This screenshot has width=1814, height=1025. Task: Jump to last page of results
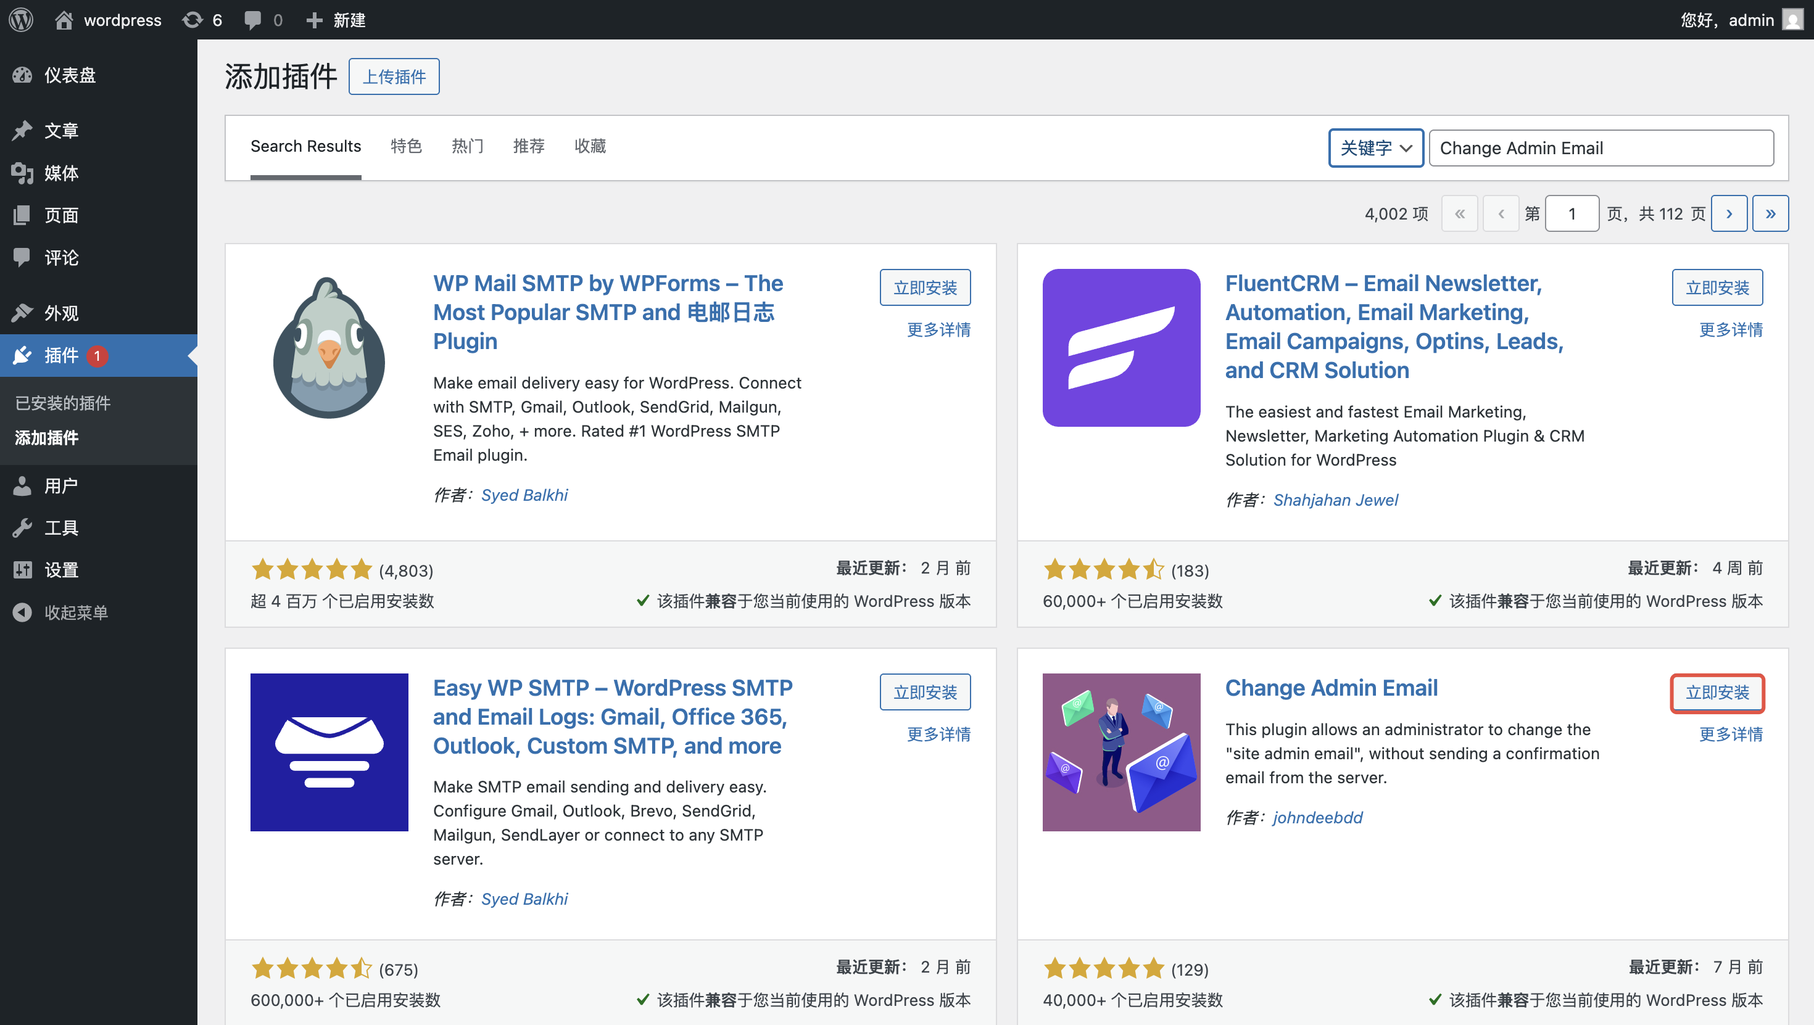pos(1770,213)
